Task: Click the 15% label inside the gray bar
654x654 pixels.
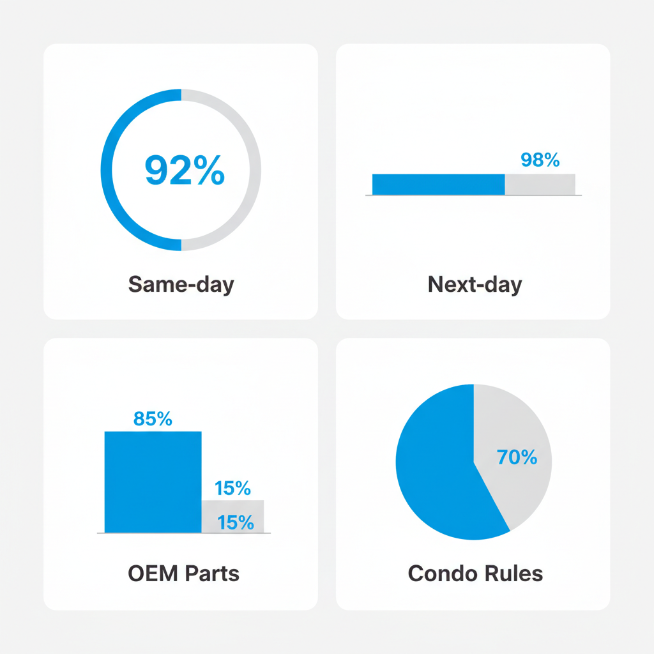Action: click(x=235, y=522)
